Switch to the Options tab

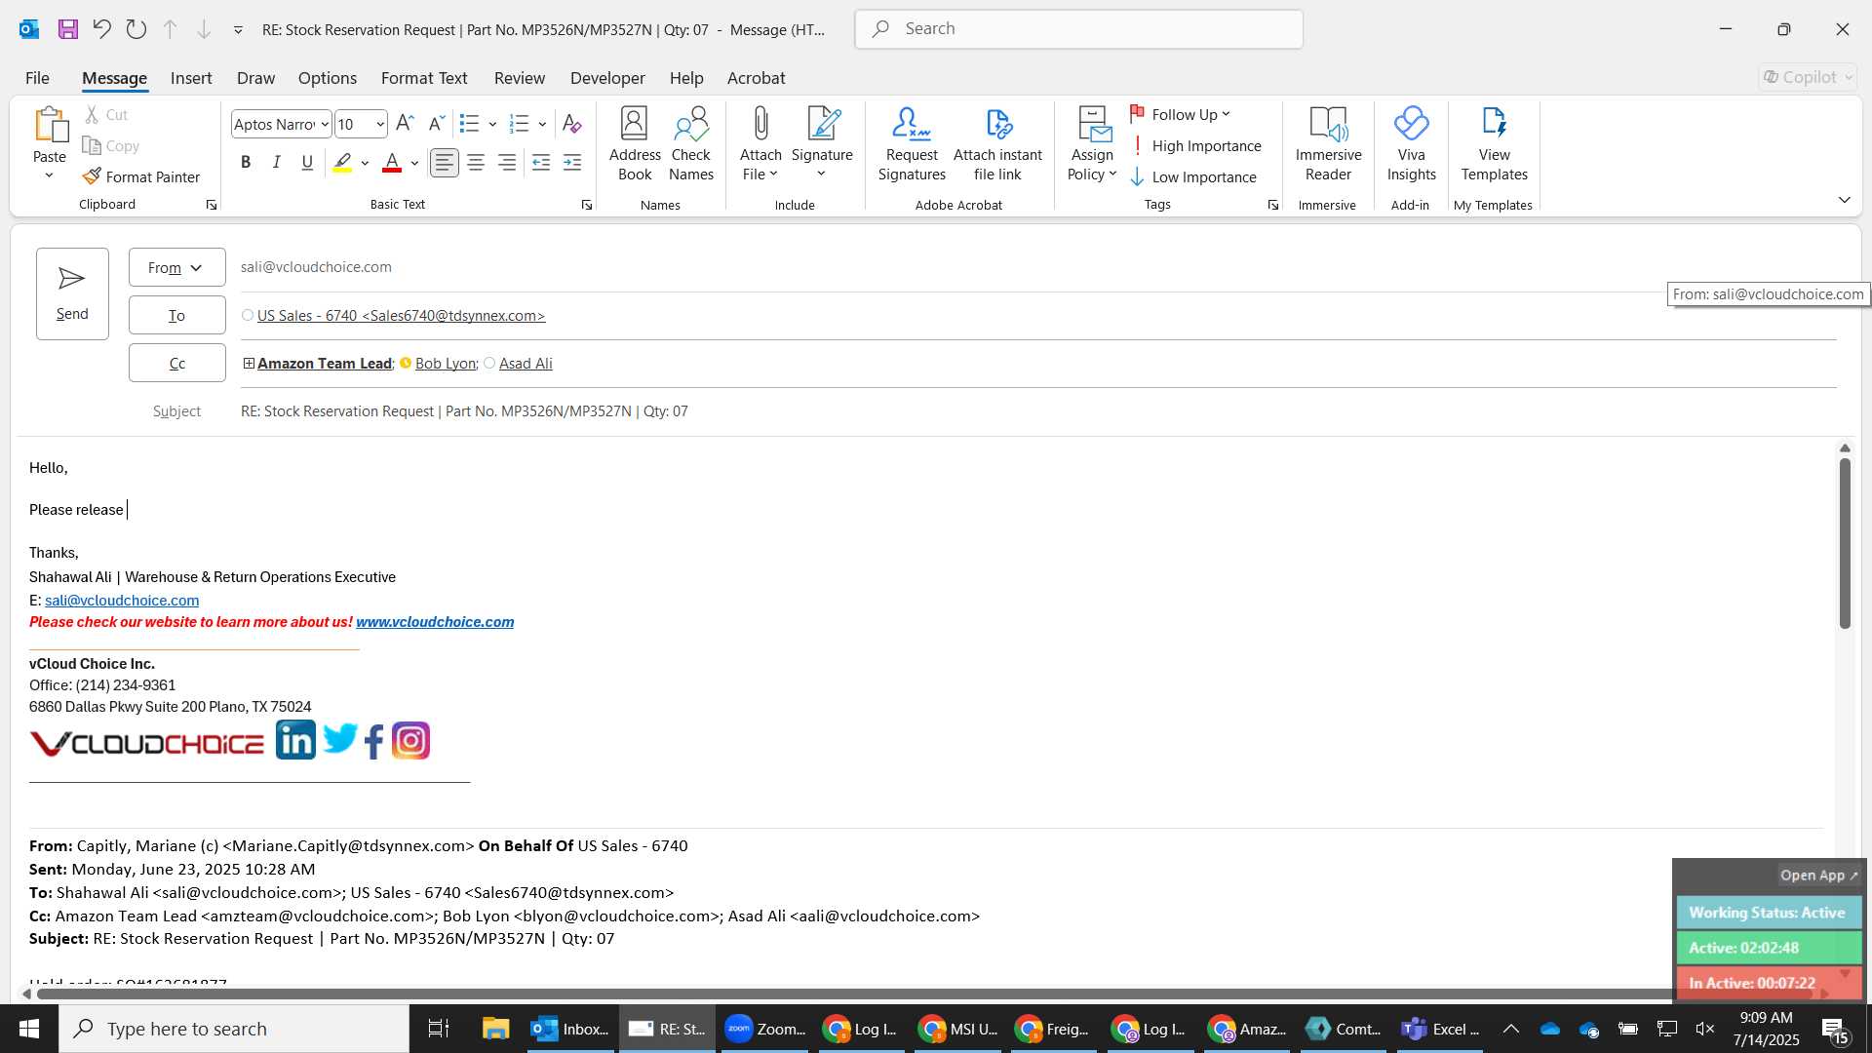pyautogui.click(x=327, y=78)
